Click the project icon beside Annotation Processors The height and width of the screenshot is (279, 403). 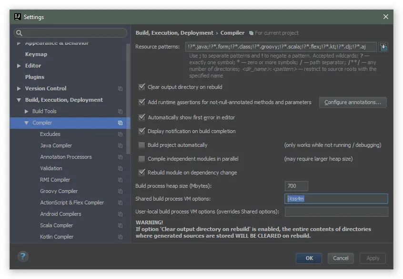(120, 157)
